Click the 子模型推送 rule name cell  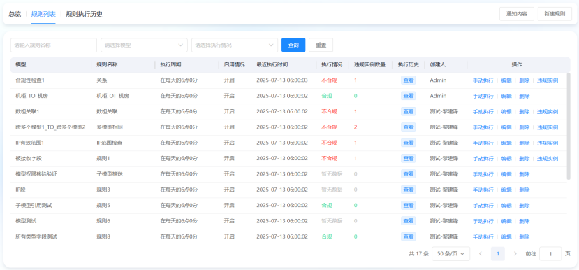tap(109, 174)
